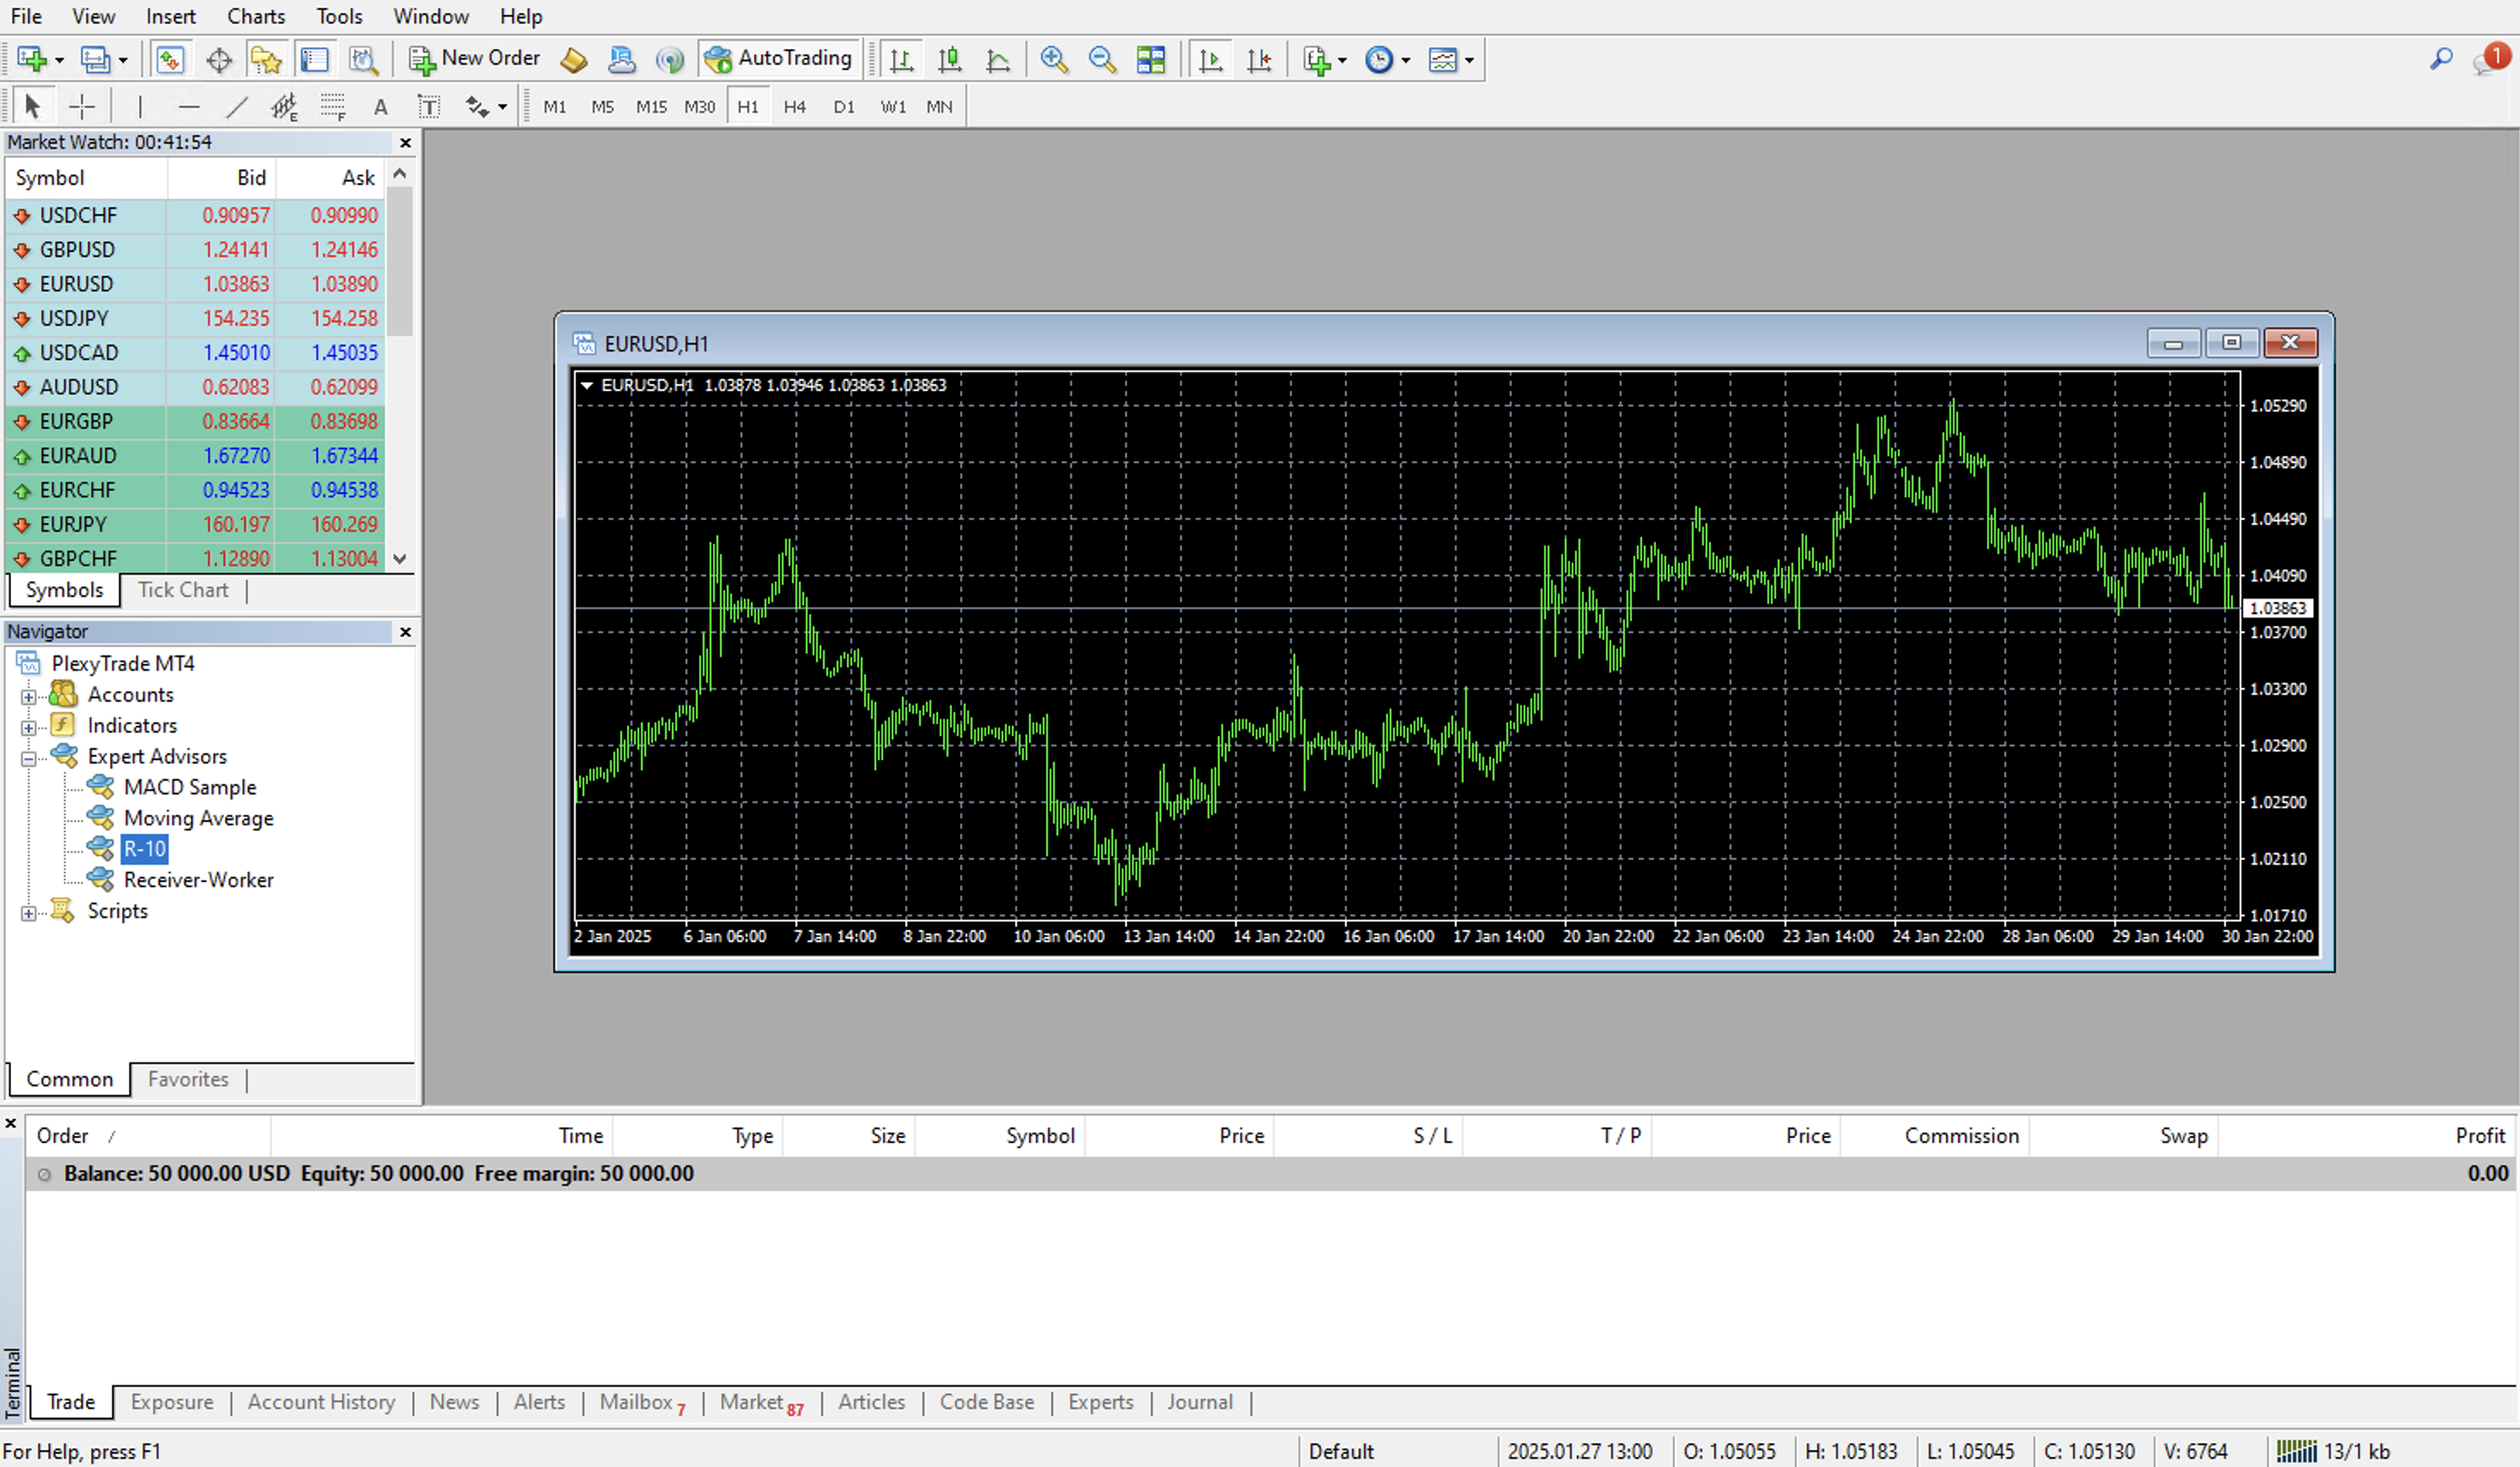Switch timeframe to D1
2520x1467 pixels.
point(844,107)
